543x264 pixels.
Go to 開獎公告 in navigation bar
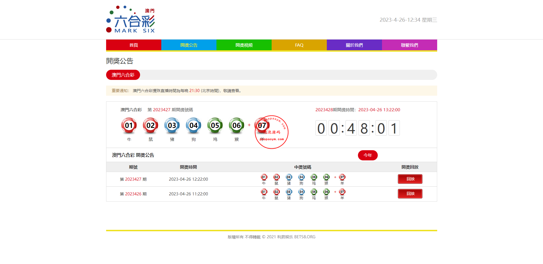click(x=189, y=45)
